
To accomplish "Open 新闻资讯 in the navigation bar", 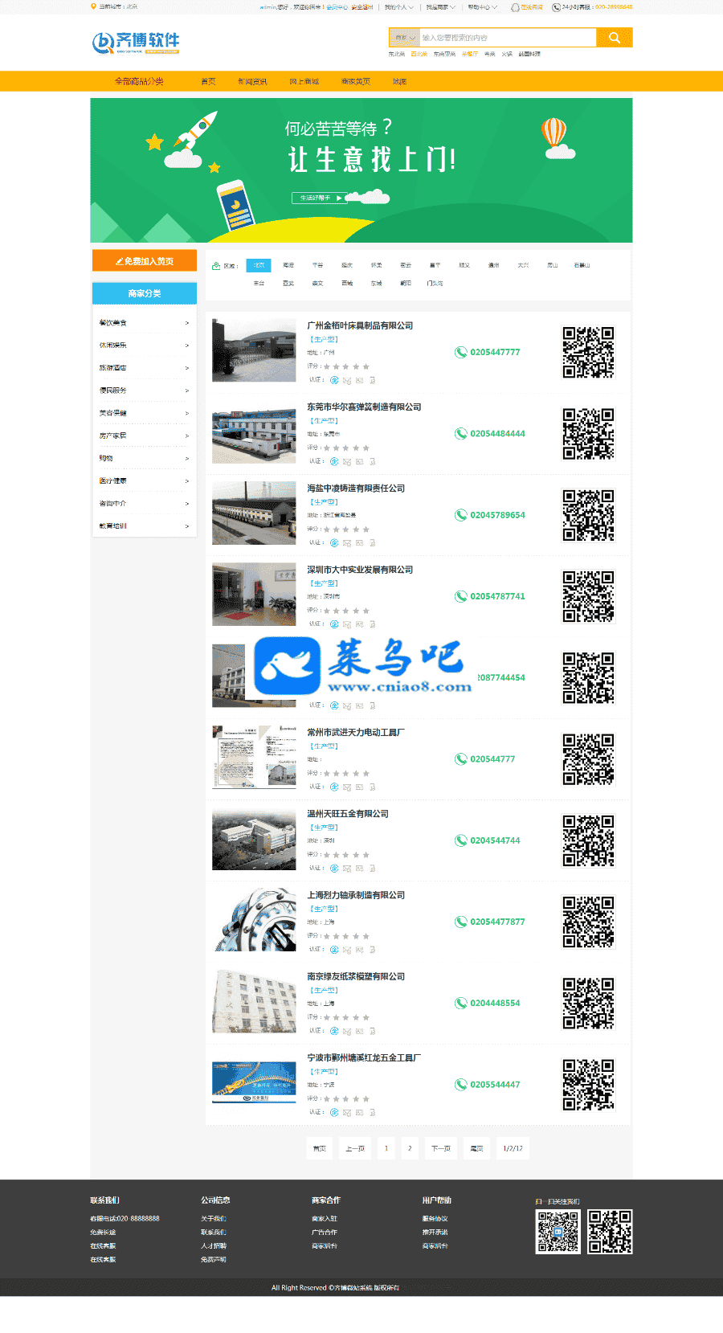I will pyautogui.click(x=252, y=81).
